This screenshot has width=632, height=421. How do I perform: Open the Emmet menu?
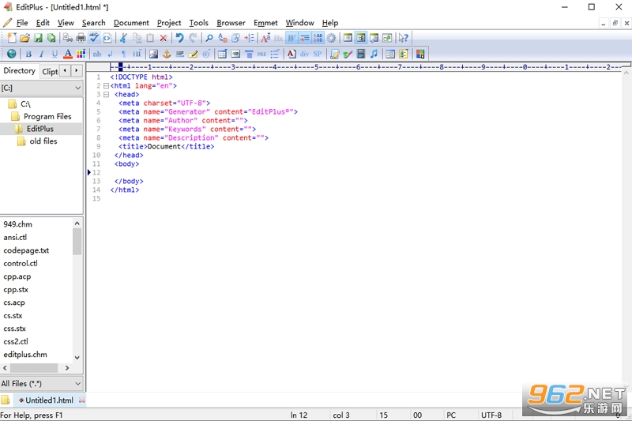[x=265, y=23]
